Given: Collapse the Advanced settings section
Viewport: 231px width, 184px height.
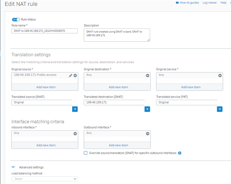Looking at the screenshot, I should (x=13, y=167).
